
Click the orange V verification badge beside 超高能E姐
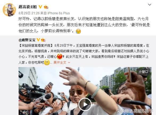click(40, 7)
